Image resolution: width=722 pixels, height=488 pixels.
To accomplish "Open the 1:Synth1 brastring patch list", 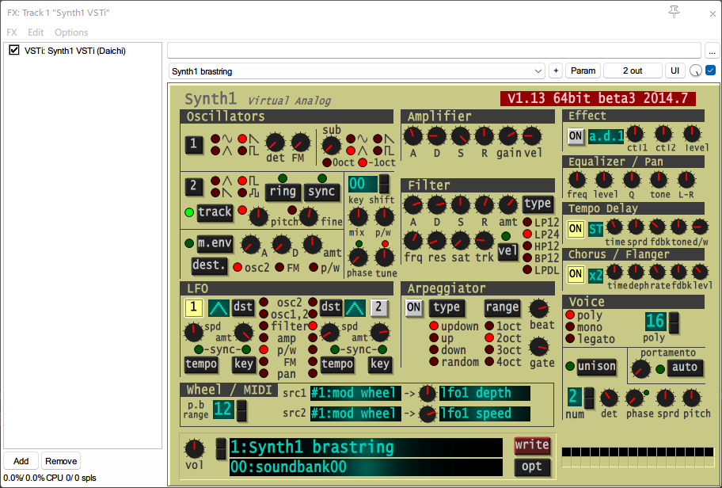I will pos(366,448).
